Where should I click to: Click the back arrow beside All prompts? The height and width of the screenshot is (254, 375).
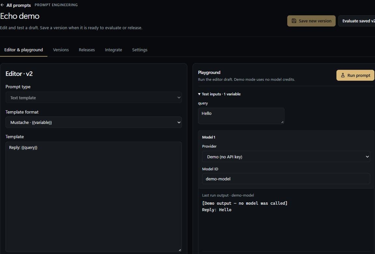[x=2, y=5]
